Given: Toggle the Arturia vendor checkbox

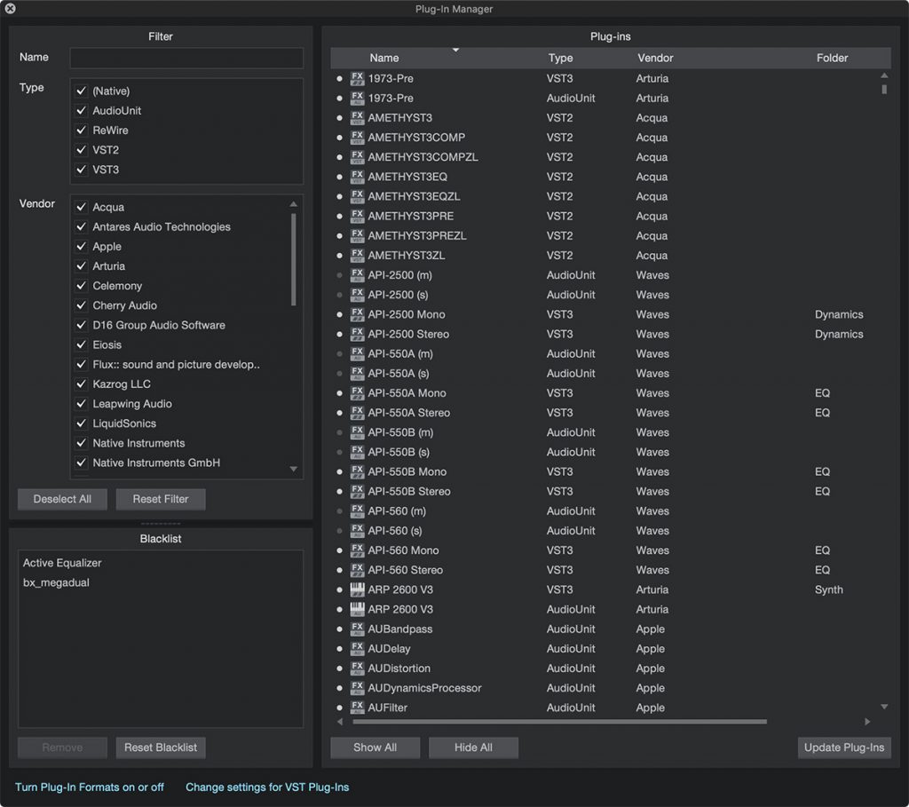Looking at the screenshot, I should 81,266.
